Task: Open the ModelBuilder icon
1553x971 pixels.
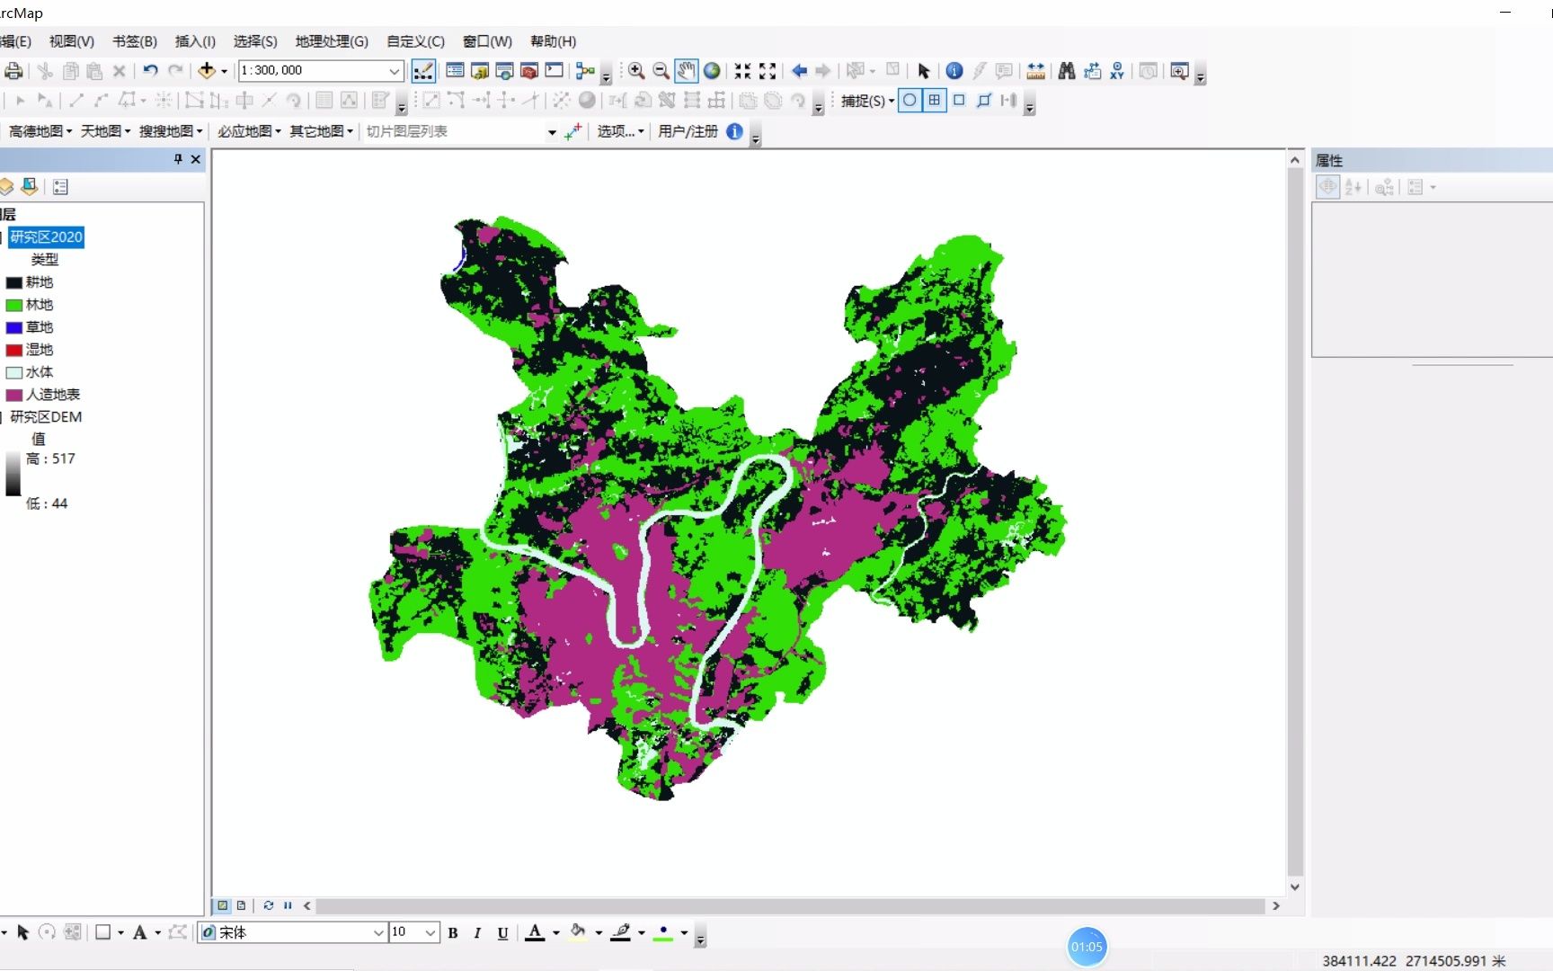Action: [x=585, y=70]
